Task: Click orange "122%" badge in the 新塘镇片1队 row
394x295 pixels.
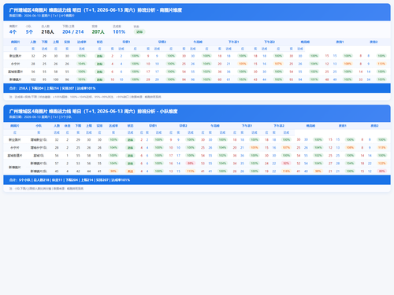Action: point(381,164)
